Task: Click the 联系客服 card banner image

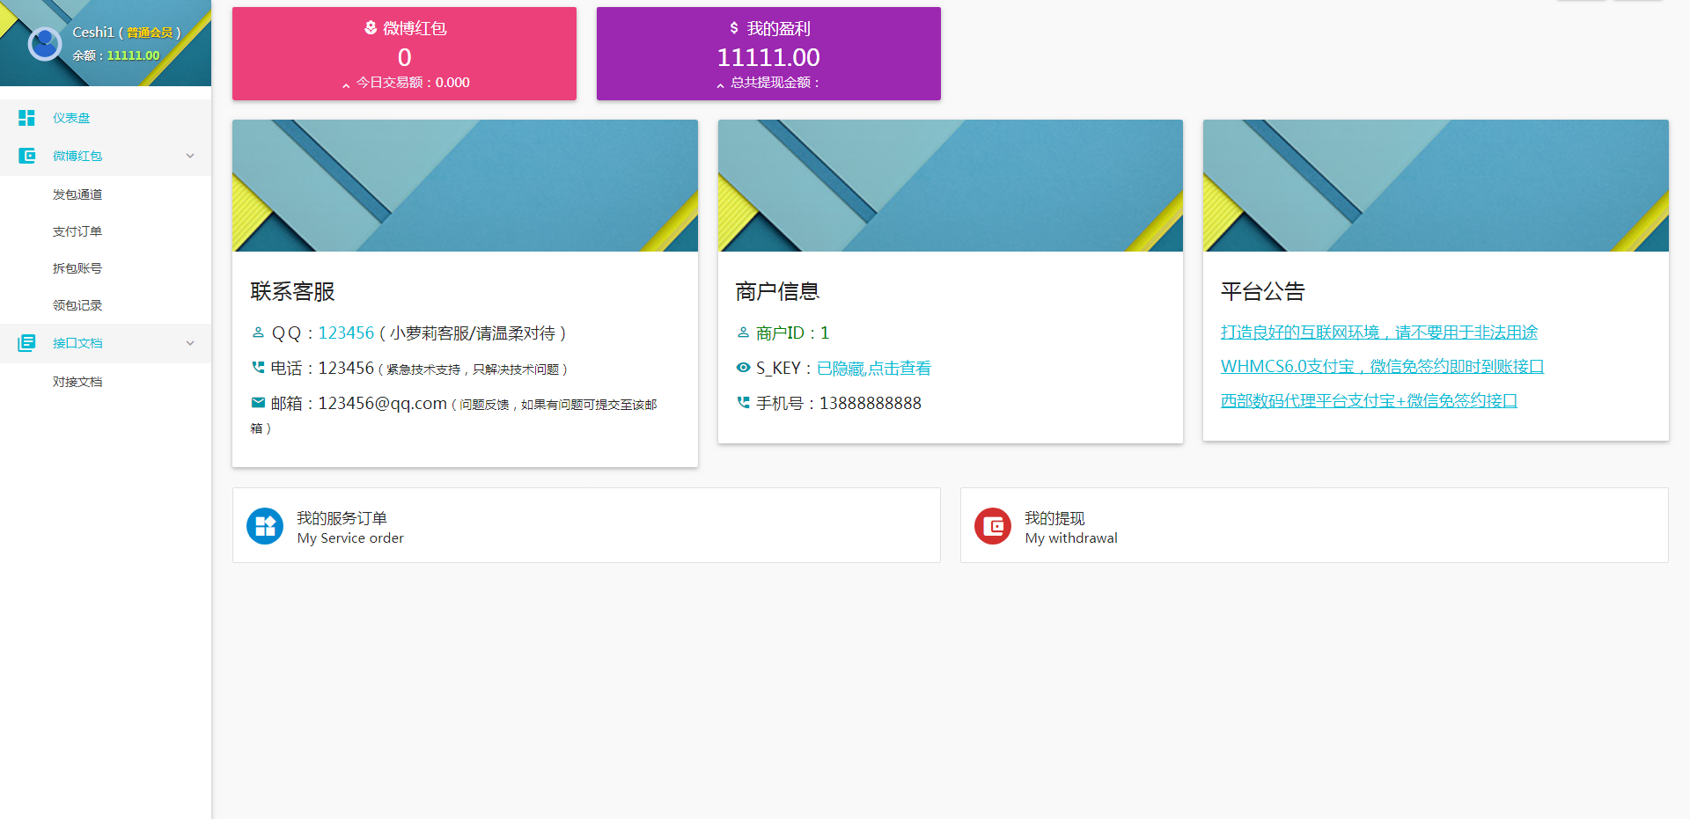Action: 465,186
